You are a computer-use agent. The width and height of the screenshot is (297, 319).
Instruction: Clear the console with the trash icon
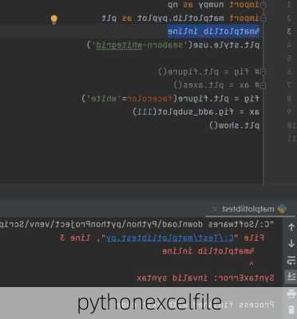291,309
